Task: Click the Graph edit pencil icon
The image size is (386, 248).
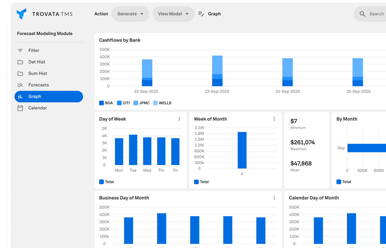Action: [201, 14]
